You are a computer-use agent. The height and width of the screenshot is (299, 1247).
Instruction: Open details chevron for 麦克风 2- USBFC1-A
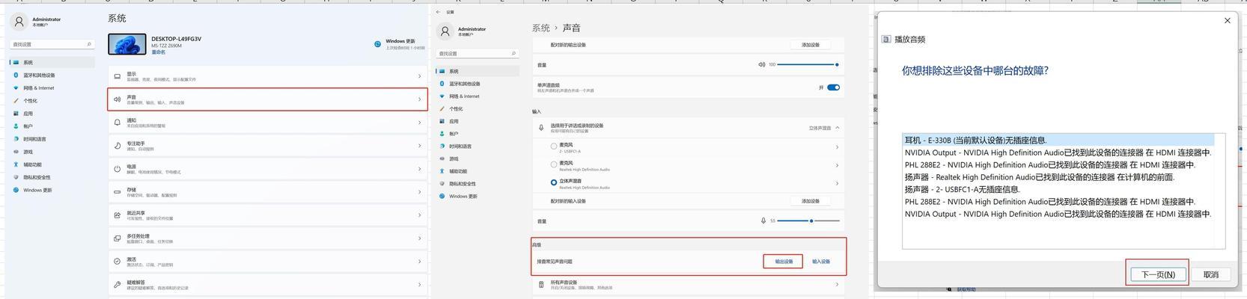pos(837,147)
